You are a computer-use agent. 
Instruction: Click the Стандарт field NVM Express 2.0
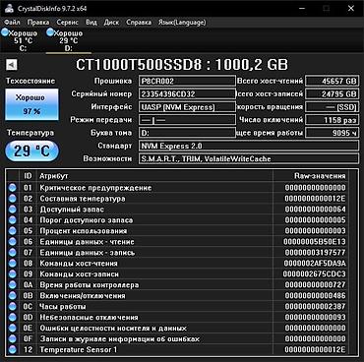pos(249,146)
